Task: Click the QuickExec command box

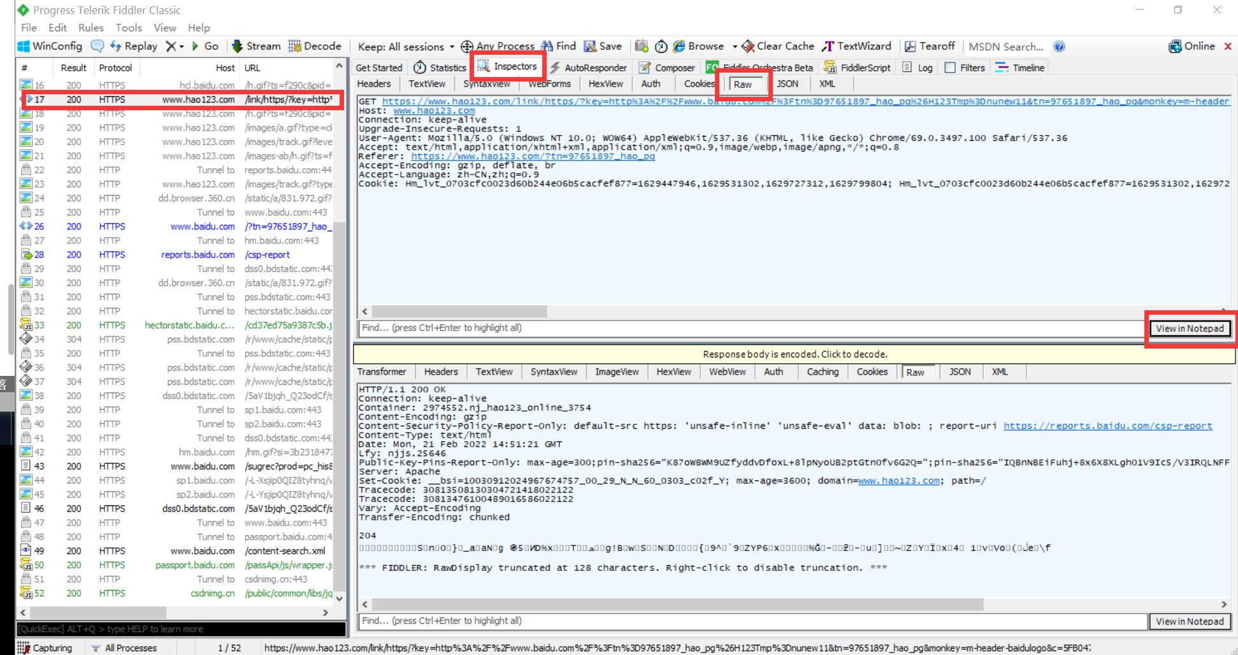Action: tap(181, 630)
